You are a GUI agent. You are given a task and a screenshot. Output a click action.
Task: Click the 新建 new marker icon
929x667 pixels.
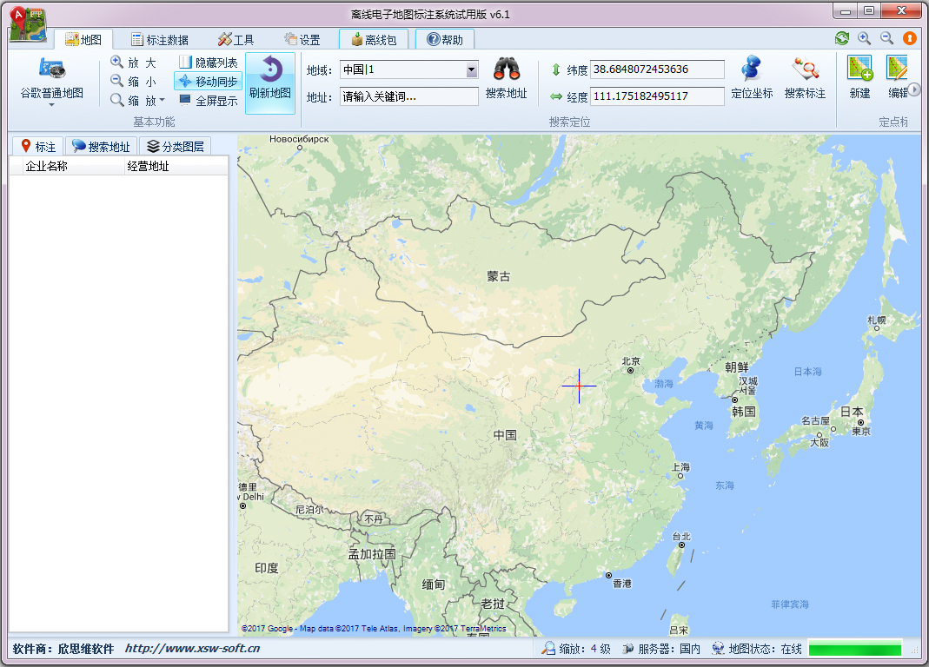point(859,69)
